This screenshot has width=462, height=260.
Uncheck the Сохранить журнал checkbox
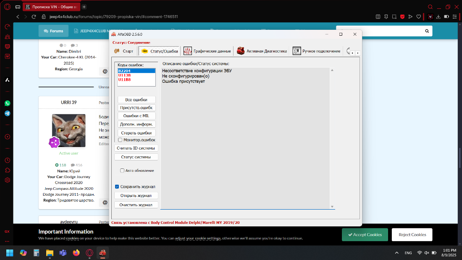click(x=117, y=186)
